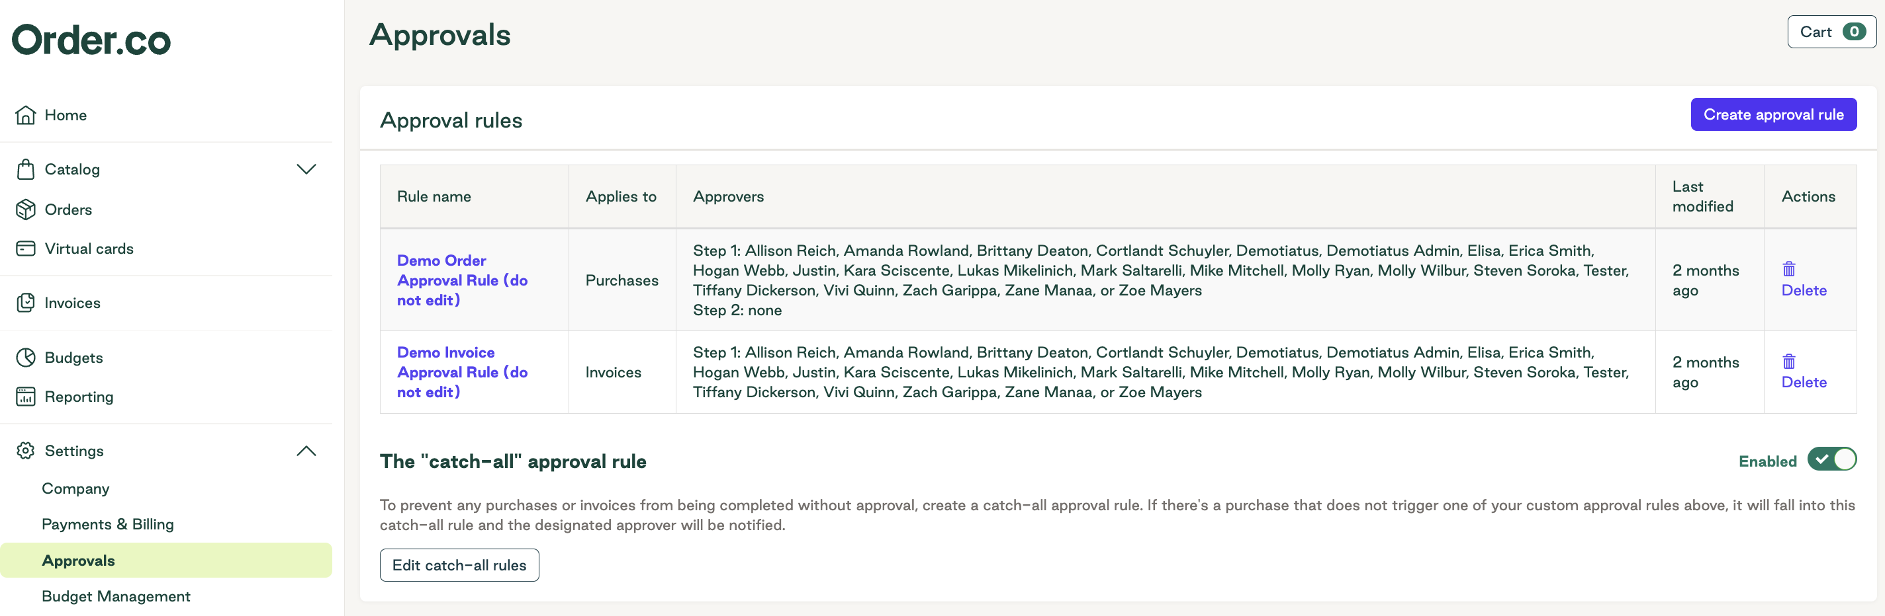The width and height of the screenshot is (1885, 616).
Task: Click the Purchases cell
Action: coord(621,280)
